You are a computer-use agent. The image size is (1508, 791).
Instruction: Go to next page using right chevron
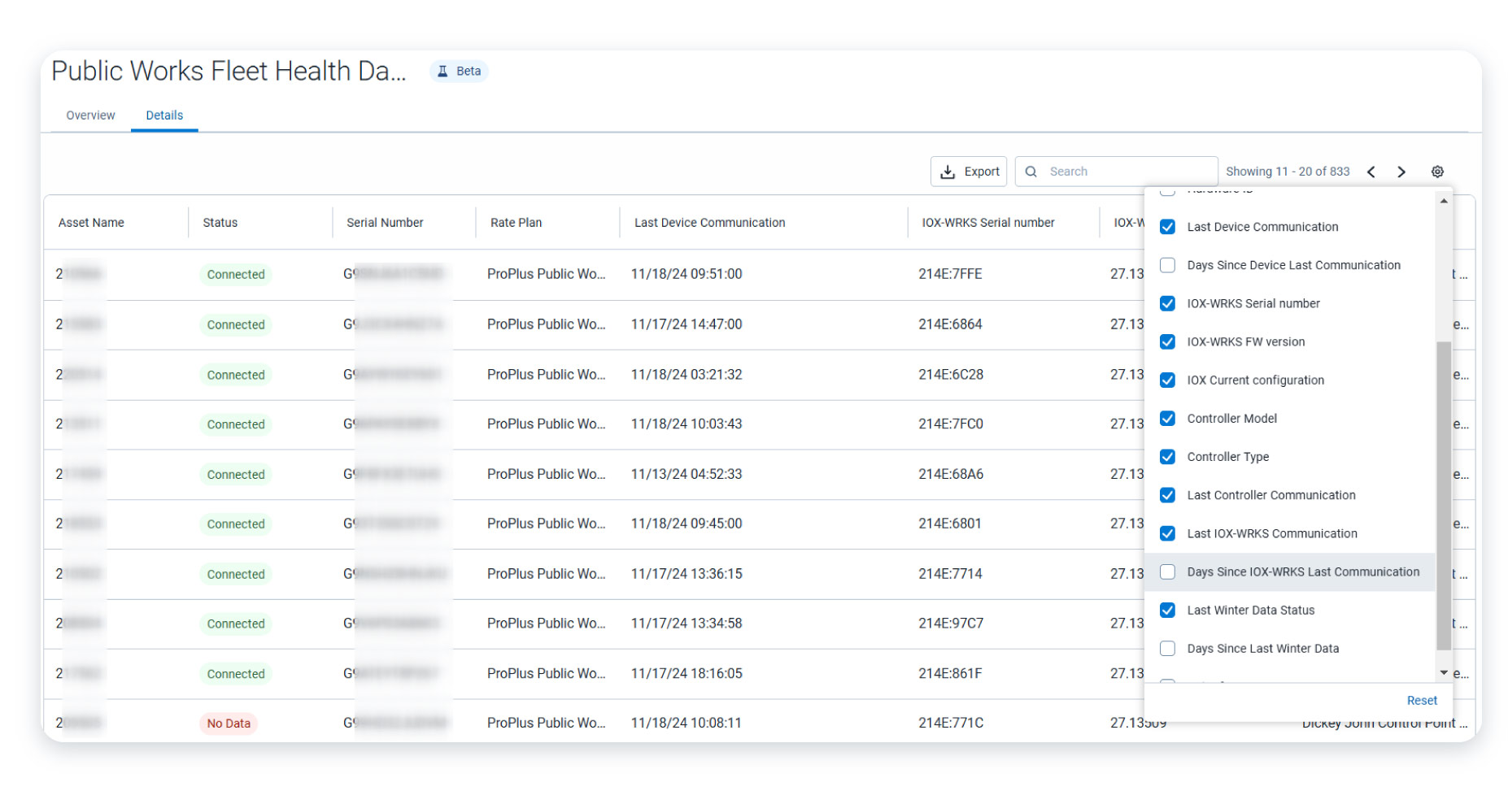(x=1401, y=172)
